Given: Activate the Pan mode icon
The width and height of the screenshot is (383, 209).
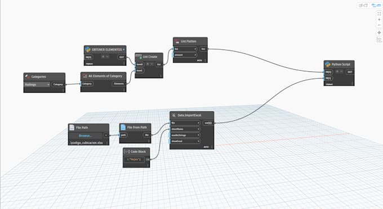Looking at the screenshot, I should [379, 33].
